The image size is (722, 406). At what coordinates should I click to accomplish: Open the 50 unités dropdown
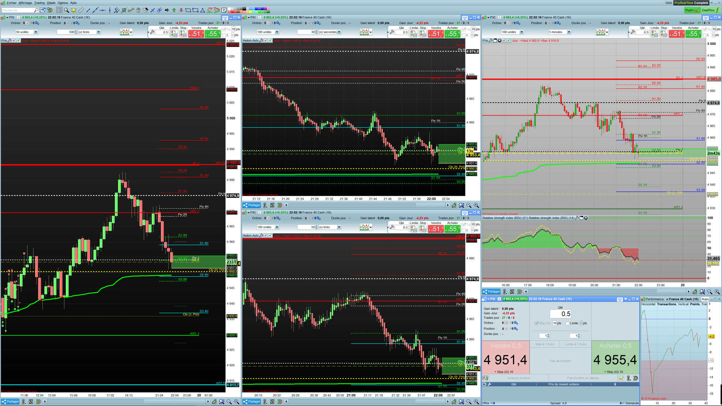[36, 32]
